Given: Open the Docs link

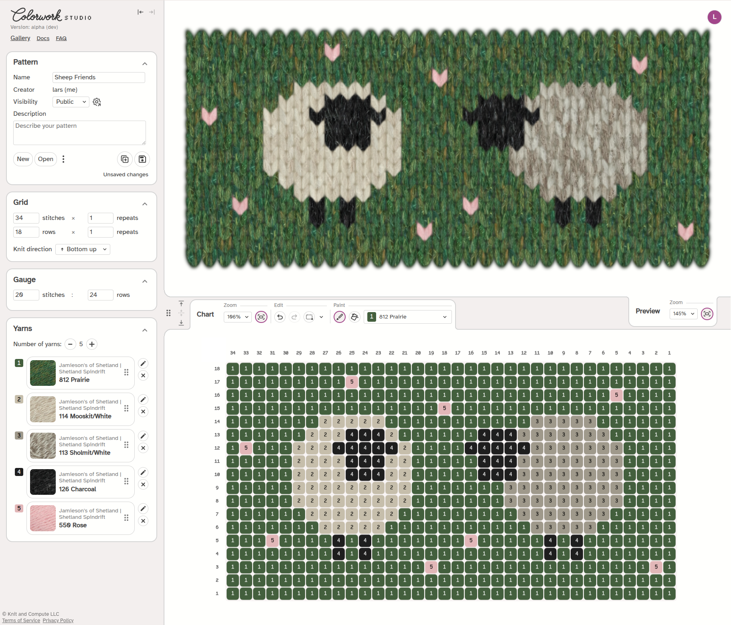Looking at the screenshot, I should tap(43, 38).
